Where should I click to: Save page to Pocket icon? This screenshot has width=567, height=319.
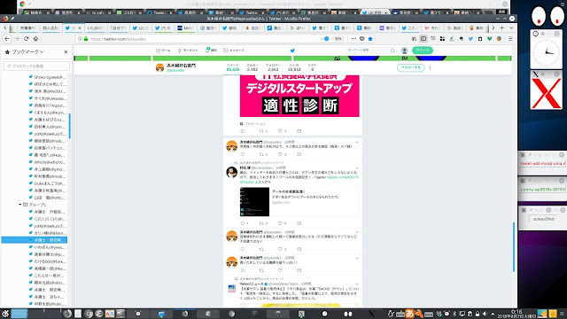(362, 39)
